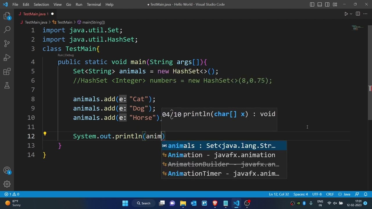Open the Help menu

[x=109, y=4]
